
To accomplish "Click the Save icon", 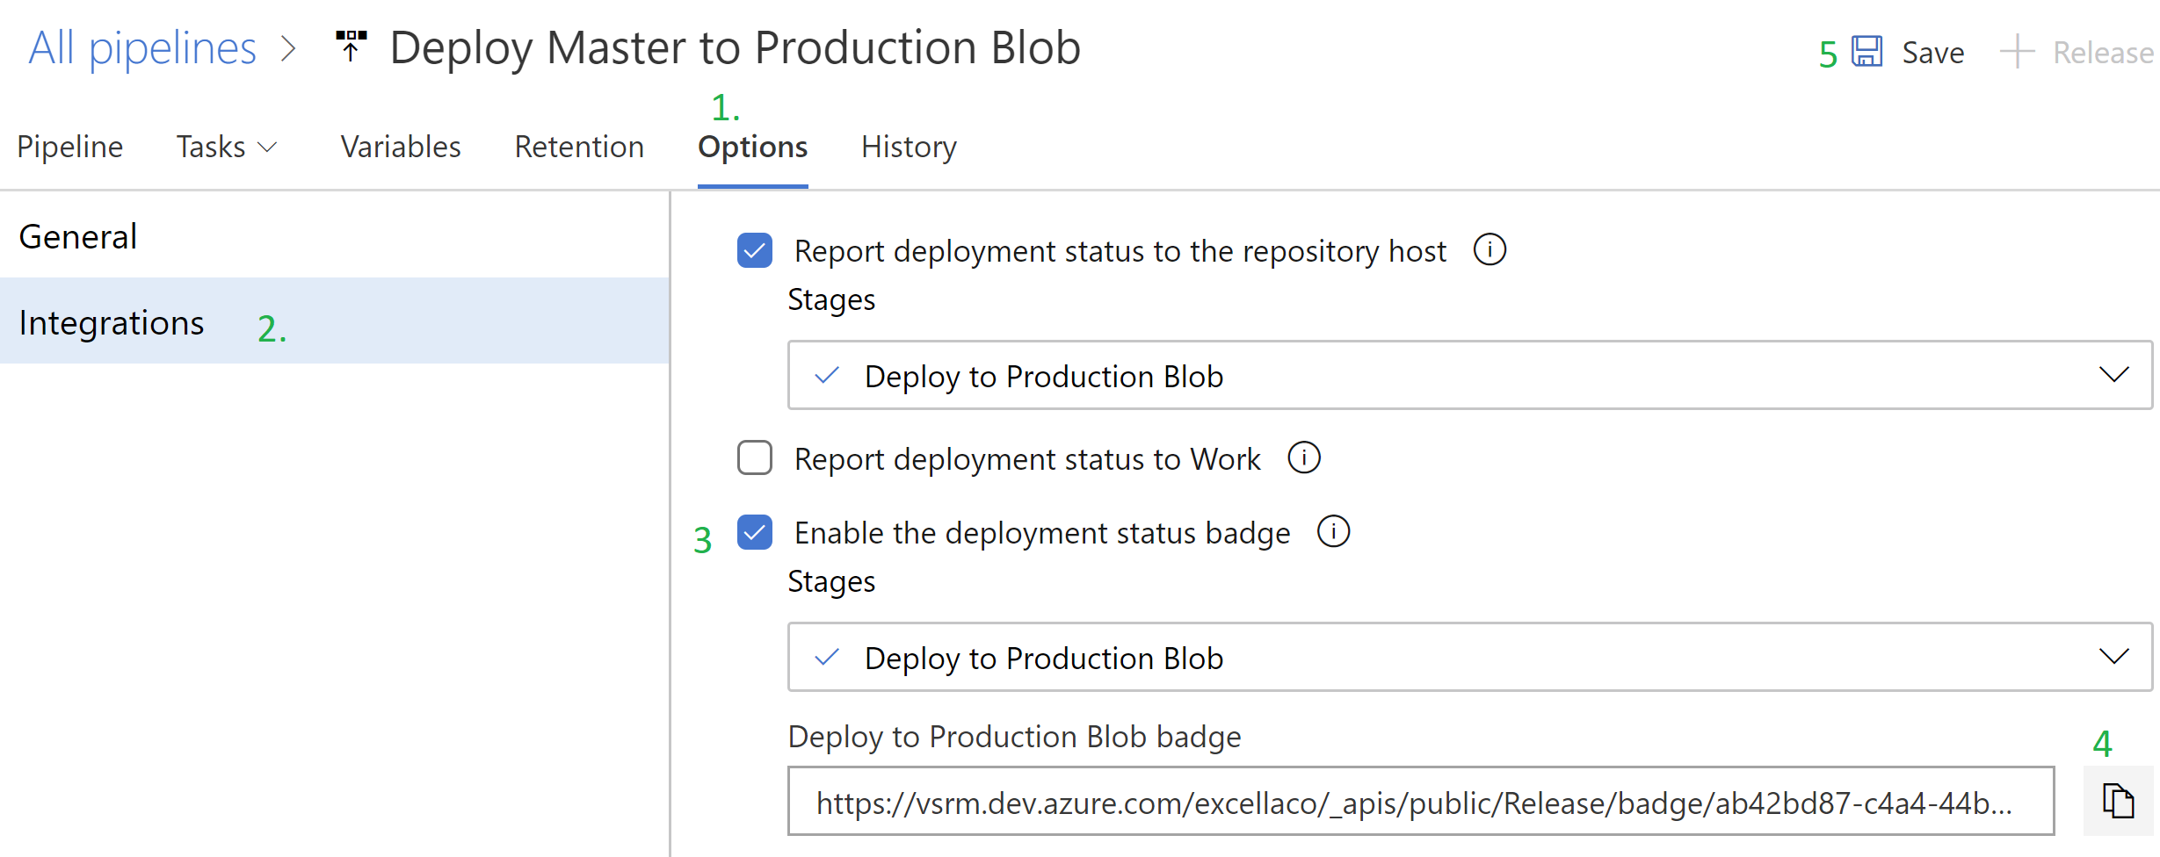I will pos(1866,52).
